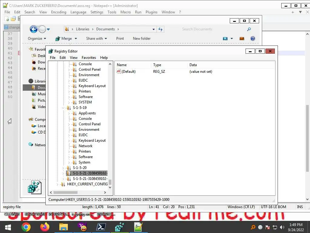The height and width of the screenshot is (233, 310).
Task: Click the Back arrow in Explorer
Action: point(34,29)
